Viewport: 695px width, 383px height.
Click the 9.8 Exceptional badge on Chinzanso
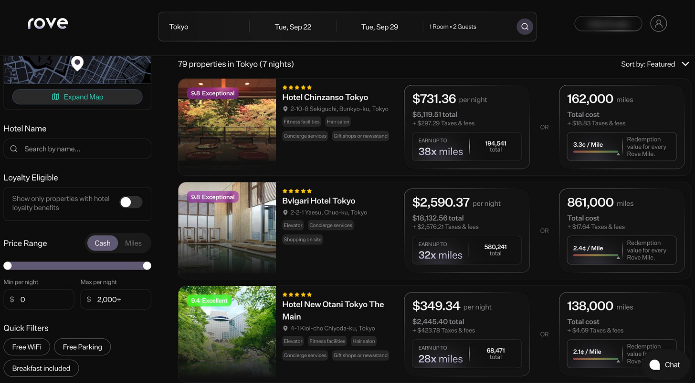(212, 93)
